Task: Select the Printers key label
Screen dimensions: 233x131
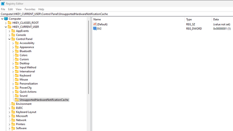Action: pos(20,124)
